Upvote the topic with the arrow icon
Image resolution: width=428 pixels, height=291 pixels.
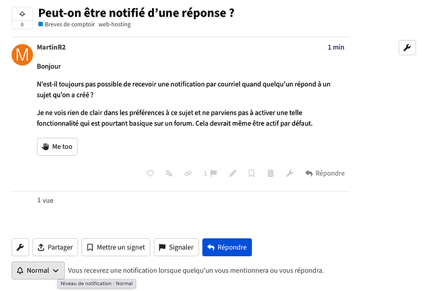(22, 14)
